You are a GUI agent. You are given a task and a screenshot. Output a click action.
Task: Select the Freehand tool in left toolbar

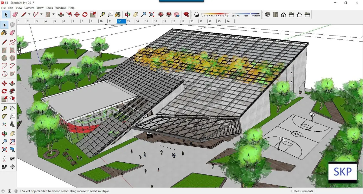tap(12, 42)
